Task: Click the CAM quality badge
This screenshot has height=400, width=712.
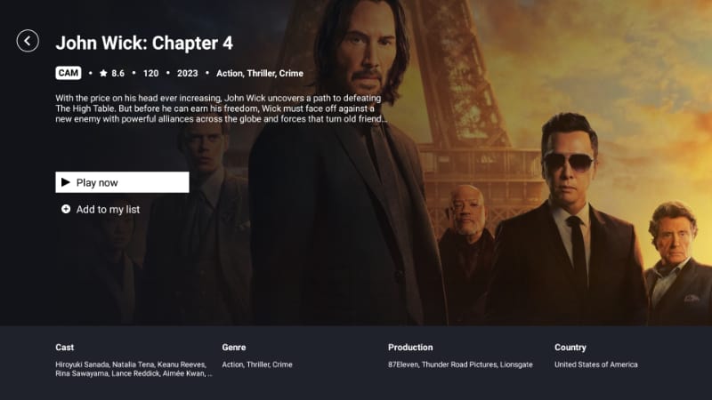Action: tap(69, 73)
